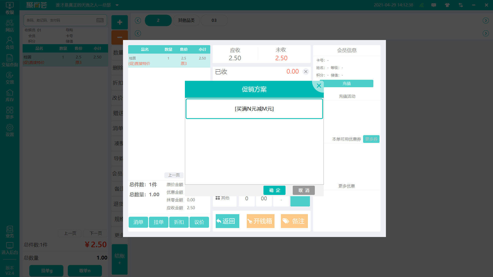Select category tab 03
493x277 pixels.
214,20
